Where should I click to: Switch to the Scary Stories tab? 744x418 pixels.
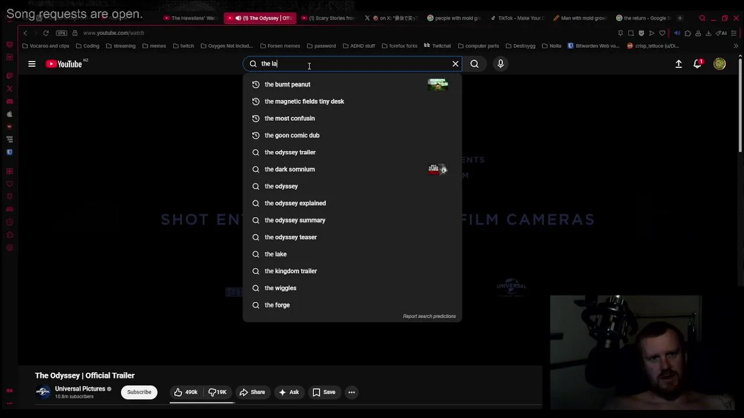point(328,18)
